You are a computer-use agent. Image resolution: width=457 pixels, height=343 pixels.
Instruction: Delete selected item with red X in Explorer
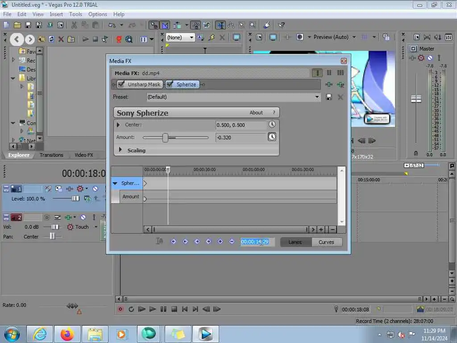(x=61, y=39)
